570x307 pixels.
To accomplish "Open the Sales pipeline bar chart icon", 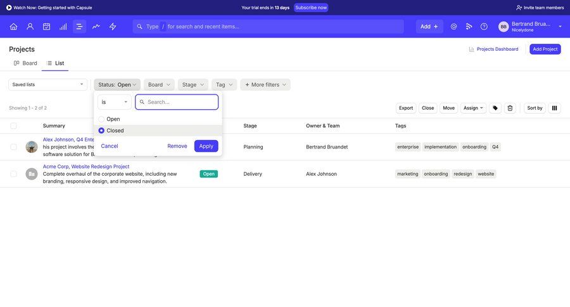I will 63,27.
